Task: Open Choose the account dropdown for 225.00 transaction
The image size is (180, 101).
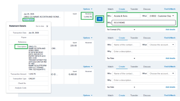Action: (161, 45)
